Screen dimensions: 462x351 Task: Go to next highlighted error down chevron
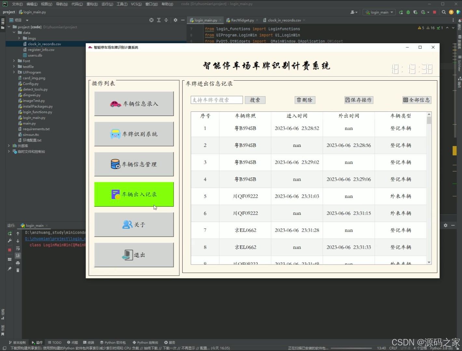[x=453, y=28]
